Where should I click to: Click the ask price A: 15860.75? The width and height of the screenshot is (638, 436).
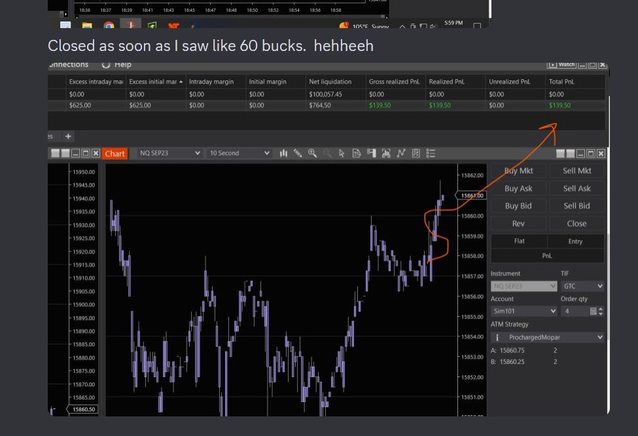click(x=508, y=350)
